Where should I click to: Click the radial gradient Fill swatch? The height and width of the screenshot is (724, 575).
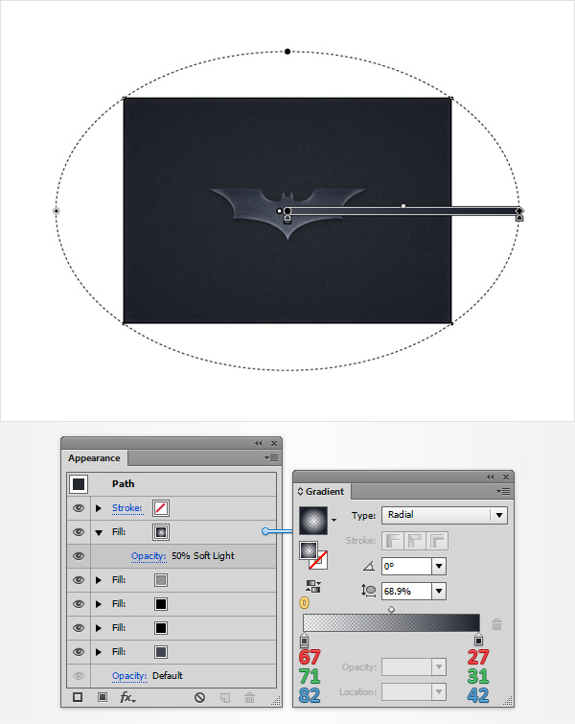pos(161,532)
